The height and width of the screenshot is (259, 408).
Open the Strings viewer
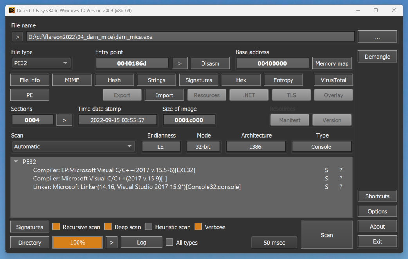[157, 80]
